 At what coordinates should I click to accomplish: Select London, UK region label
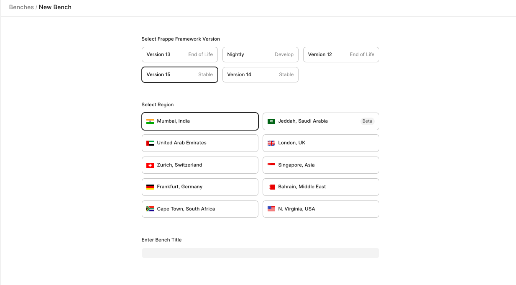pyautogui.click(x=291, y=143)
